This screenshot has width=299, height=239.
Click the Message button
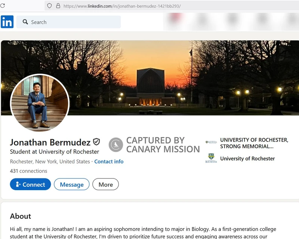72,184
